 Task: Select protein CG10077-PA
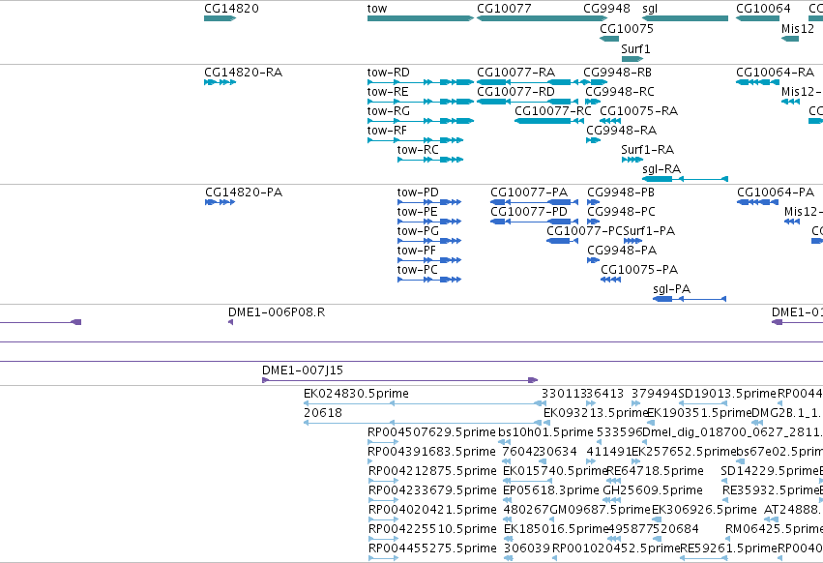pyautogui.click(x=534, y=202)
